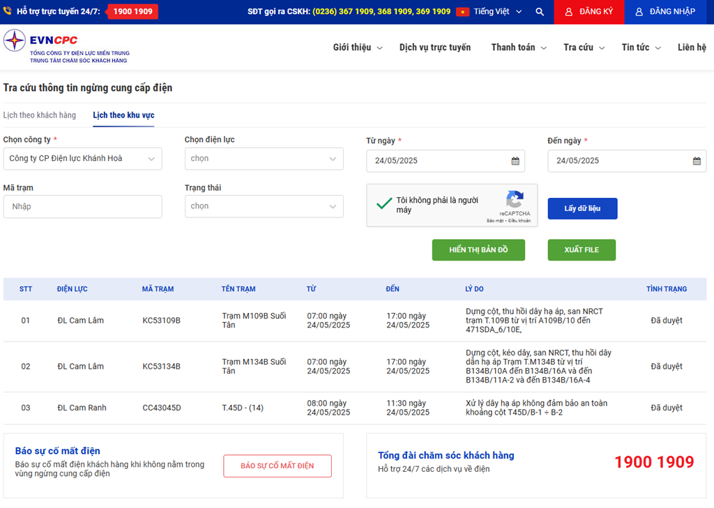
Task: Click the search magnifier icon in top bar
Action: 540,12
